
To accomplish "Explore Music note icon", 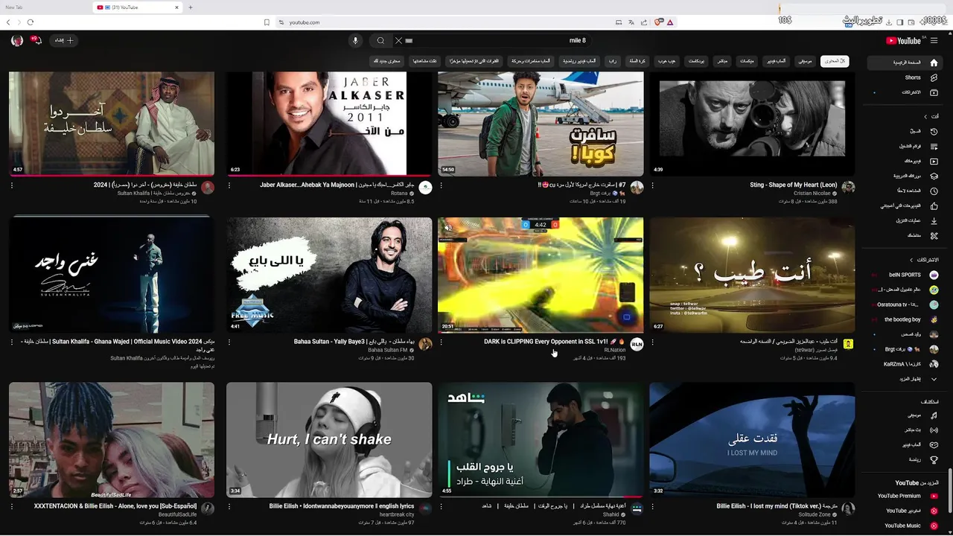I will [x=934, y=415].
